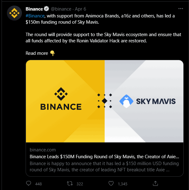Open the #Binance hashtag link
Image resolution: width=189 pixels, height=190 pixels.
(x=35, y=16)
